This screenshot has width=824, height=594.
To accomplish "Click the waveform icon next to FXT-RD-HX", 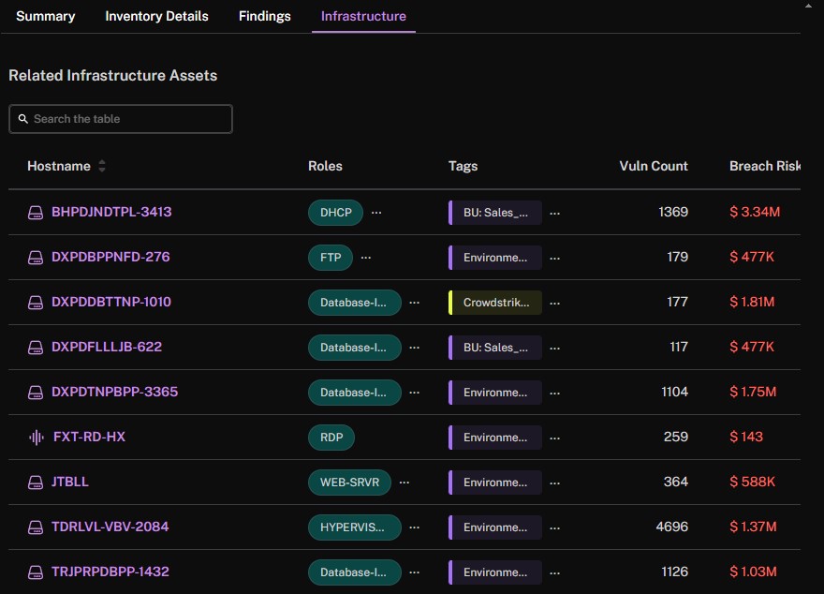I will coord(37,438).
